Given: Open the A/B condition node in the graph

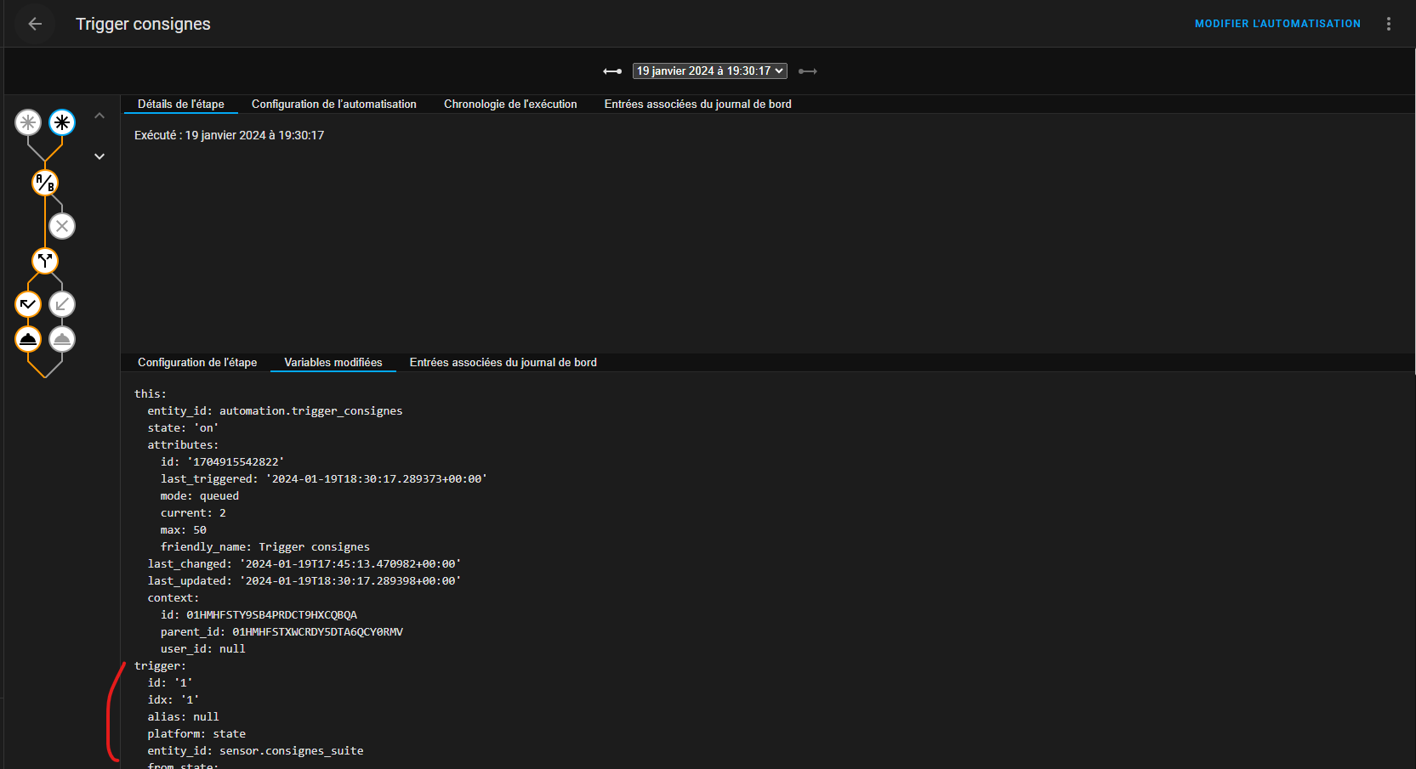Looking at the screenshot, I should click(44, 182).
